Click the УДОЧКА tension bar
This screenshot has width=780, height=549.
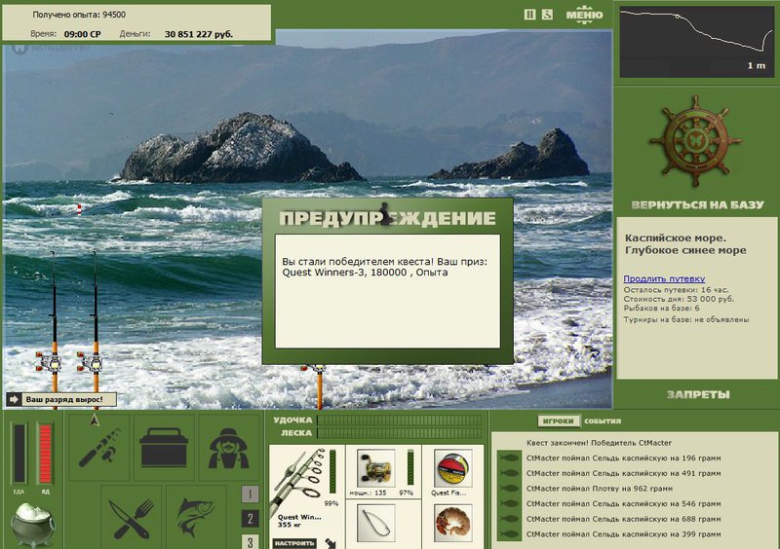click(x=400, y=421)
